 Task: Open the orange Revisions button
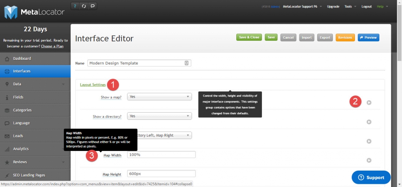pos(345,38)
